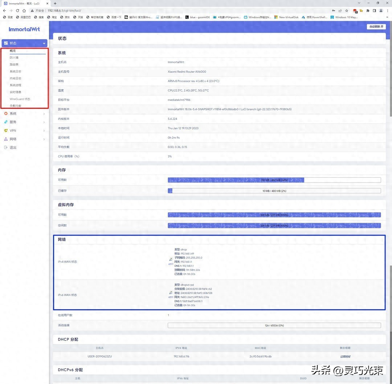Click the 退出 logout icon in sidebar
The image size is (392, 384).
(x=6, y=147)
